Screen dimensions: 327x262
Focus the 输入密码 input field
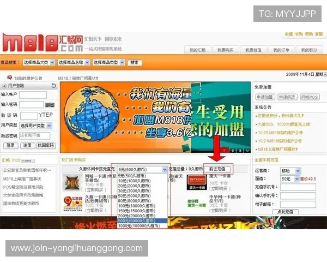coord(32,105)
